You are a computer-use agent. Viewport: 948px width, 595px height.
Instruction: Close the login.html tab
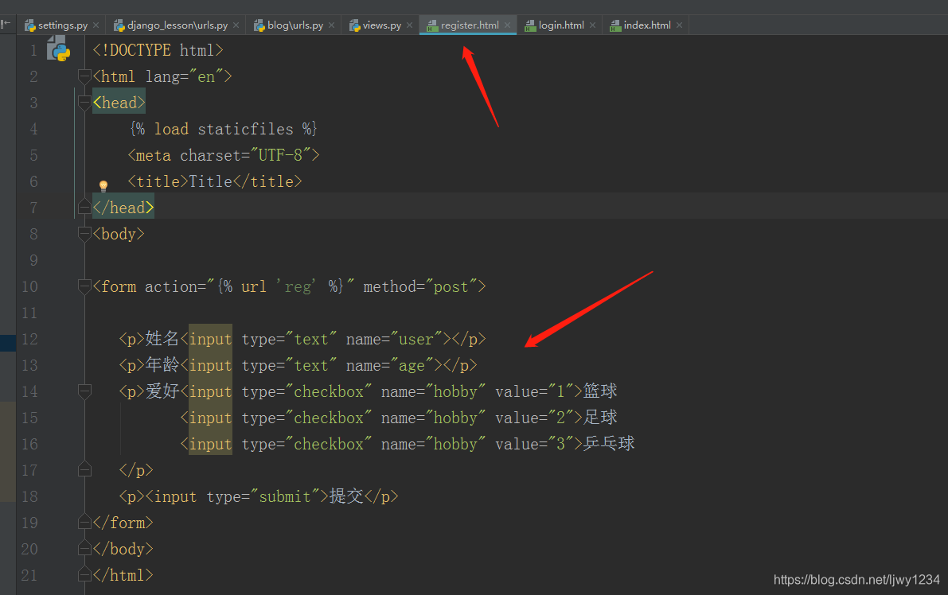(x=592, y=25)
